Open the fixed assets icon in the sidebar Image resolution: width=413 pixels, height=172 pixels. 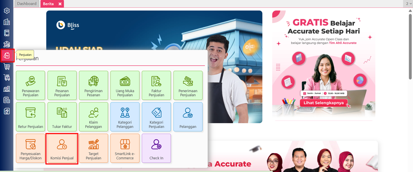point(7,89)
